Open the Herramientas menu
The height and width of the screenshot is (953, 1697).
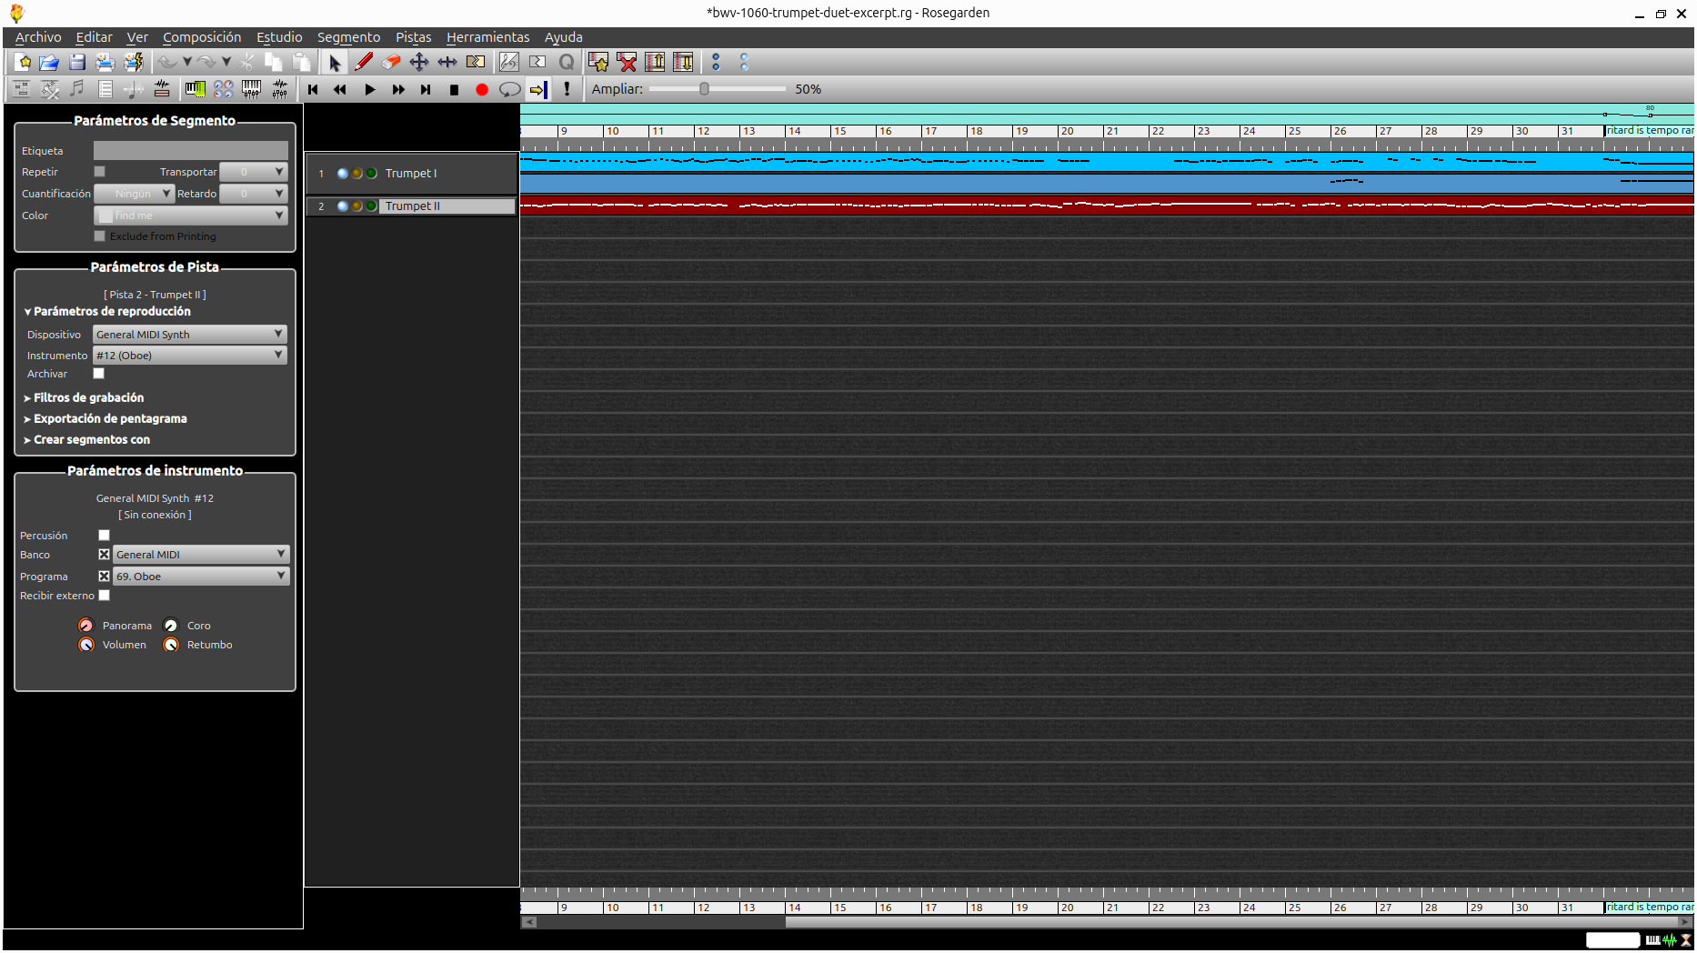pos(487,37)
